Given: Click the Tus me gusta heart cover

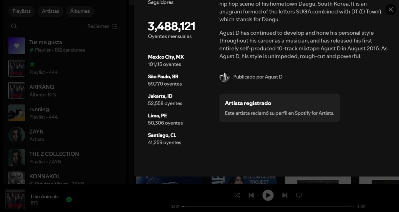Looking at the screenshot, I should 17,46.
